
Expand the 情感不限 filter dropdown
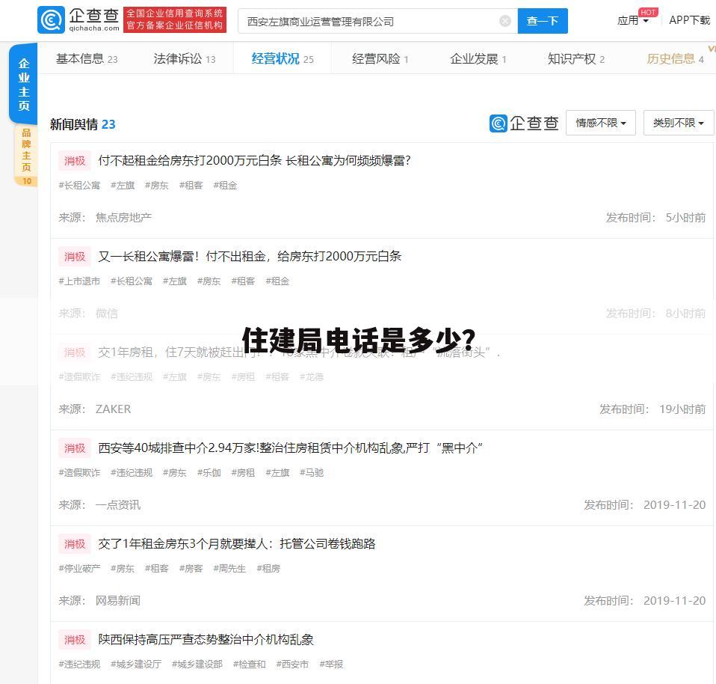coord(600,123)
